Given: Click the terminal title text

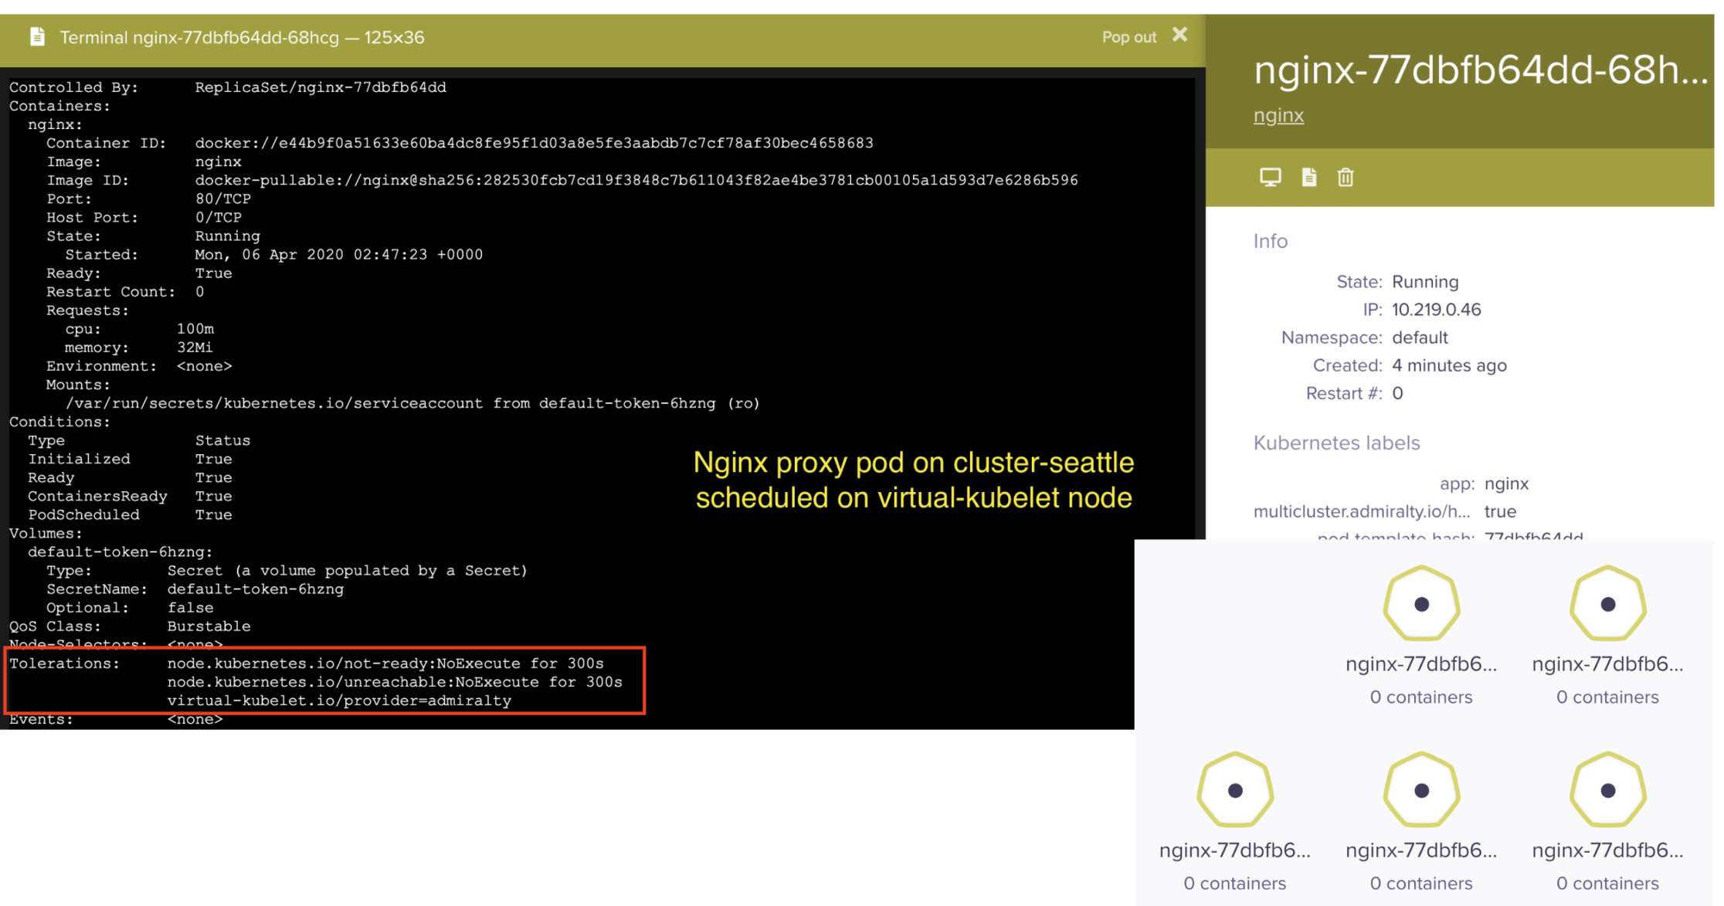Looking at the screenshot, I should 242,37.
